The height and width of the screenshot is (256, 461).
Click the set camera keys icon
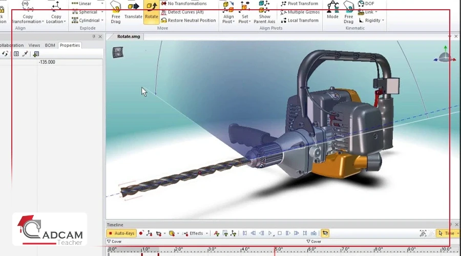click(159, 233)
